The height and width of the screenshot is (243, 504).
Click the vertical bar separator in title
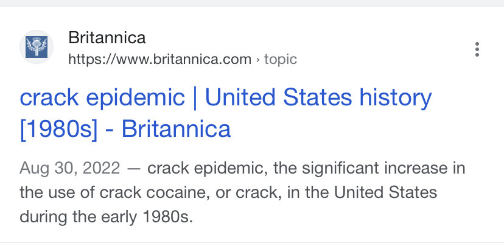[195, 97]
